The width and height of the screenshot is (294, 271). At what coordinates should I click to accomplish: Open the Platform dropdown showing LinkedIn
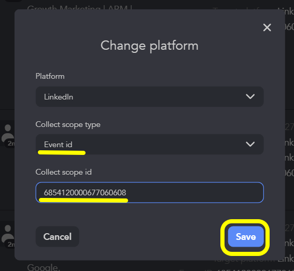pyautogui.click(x=150, y=97)
